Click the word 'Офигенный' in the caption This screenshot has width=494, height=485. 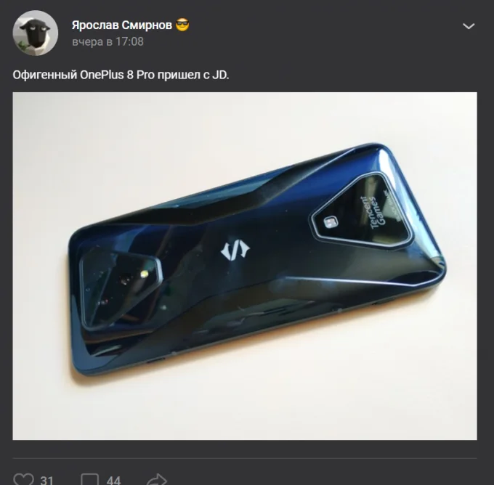pos(45,75)
